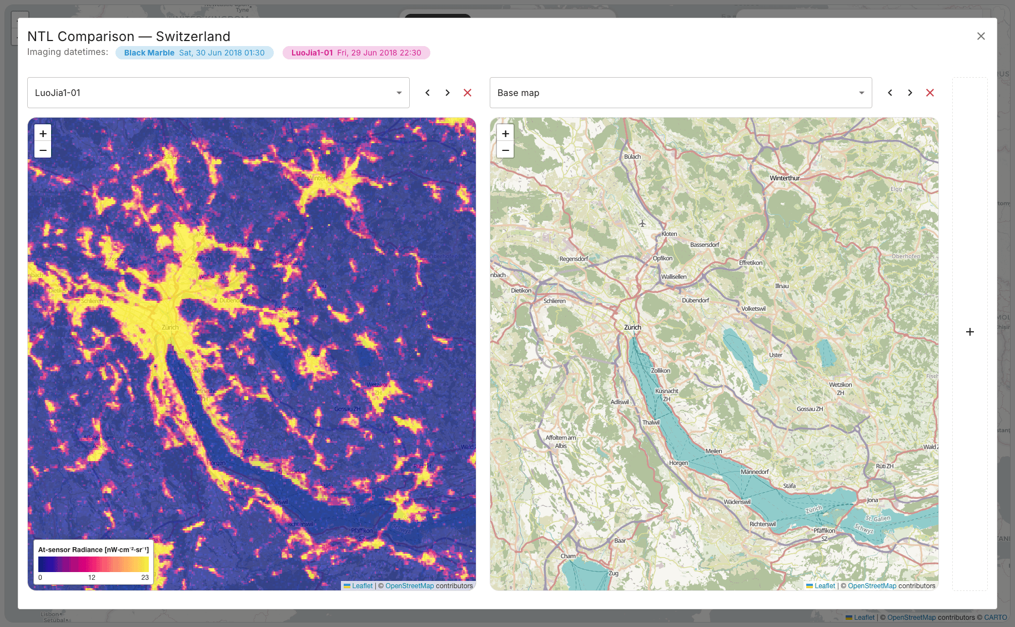Close the NTL Comparison dialog

(981, 36)
